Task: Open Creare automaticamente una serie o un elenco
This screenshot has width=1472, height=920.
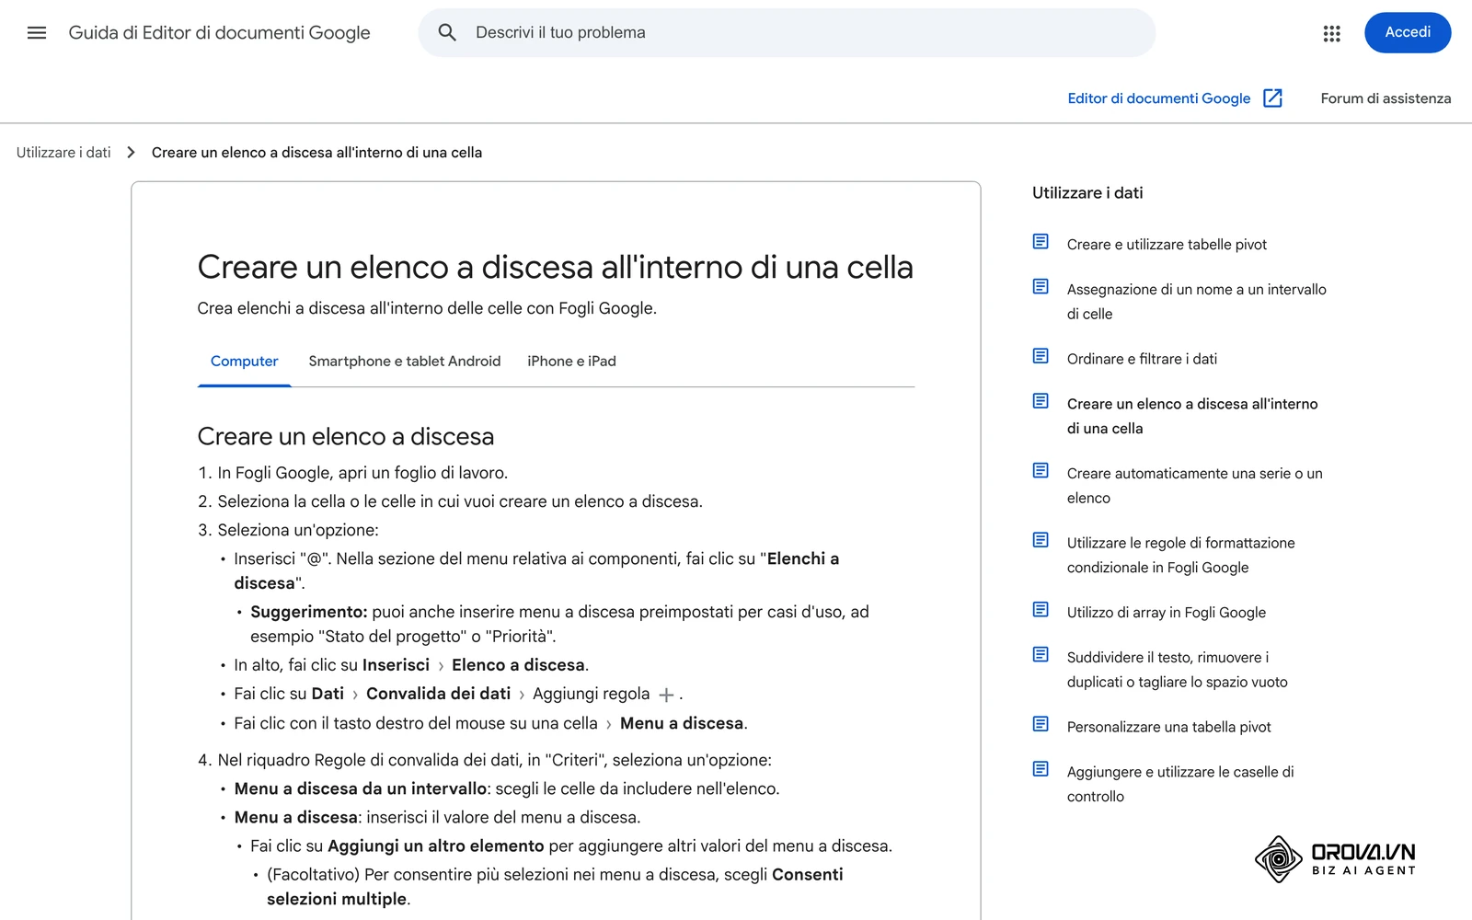Action: click(x=1194, y=486)
